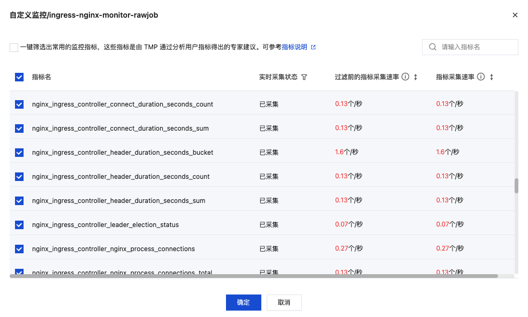Click pre-filter 0.07个/秒 rate in leader_election row
Viewport: 528px width, 317px height.
[x=349, y=224]
